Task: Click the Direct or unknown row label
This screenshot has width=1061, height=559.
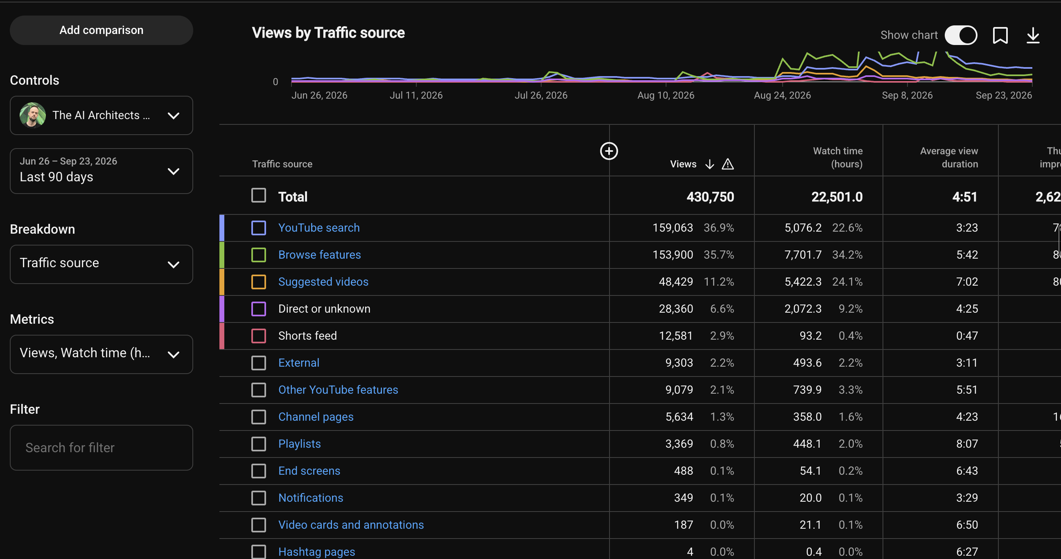Action: pos(324,309)
